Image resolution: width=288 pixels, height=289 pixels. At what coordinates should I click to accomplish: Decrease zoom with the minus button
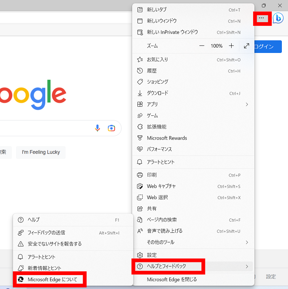pos(202,46)
